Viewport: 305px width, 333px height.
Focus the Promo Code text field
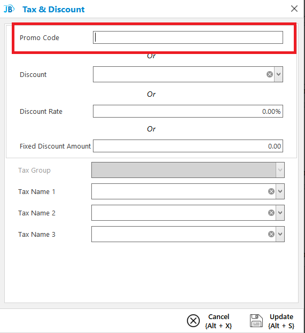point(188,37)
